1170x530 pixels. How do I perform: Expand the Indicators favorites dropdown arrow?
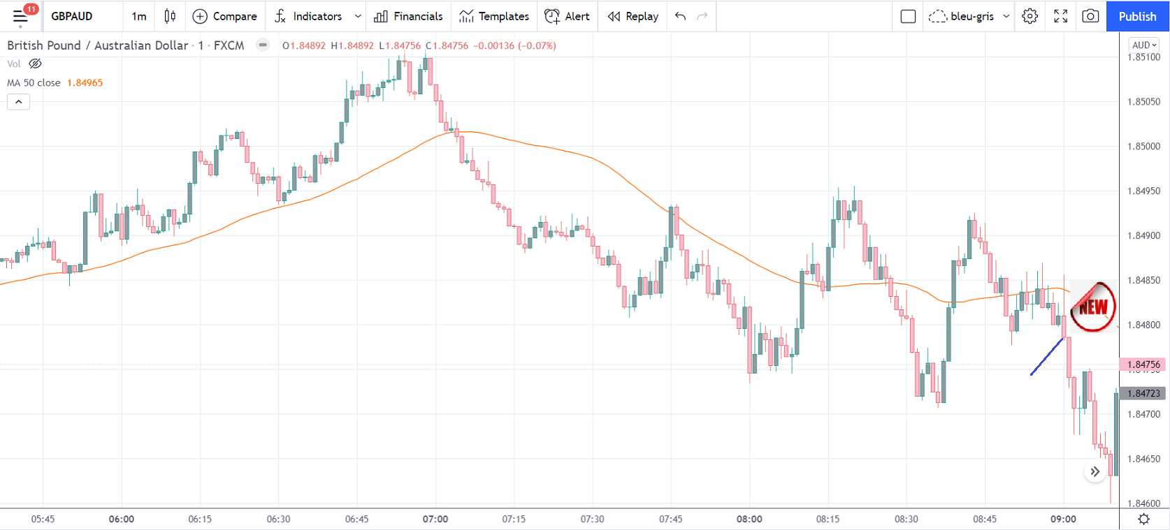click(x=358, y=16)
